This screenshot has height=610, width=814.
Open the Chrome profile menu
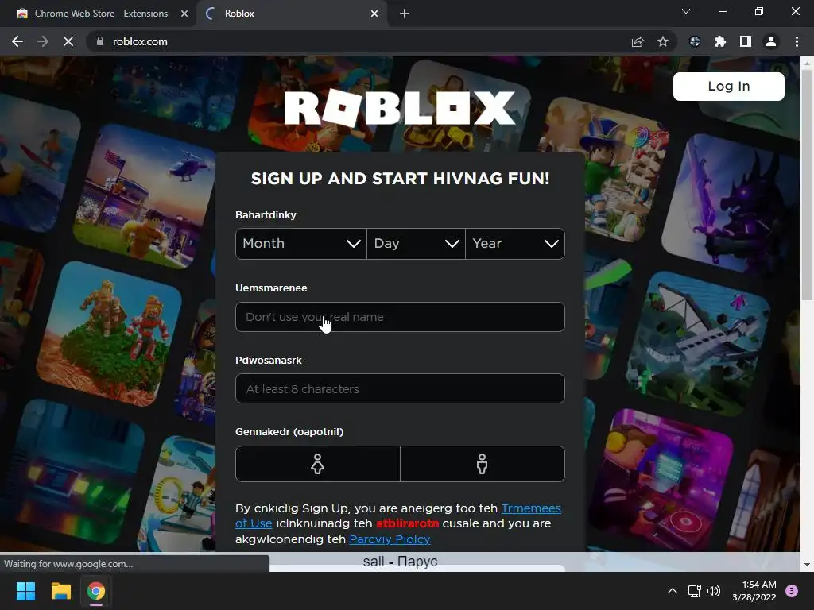[x=771, y=41]
